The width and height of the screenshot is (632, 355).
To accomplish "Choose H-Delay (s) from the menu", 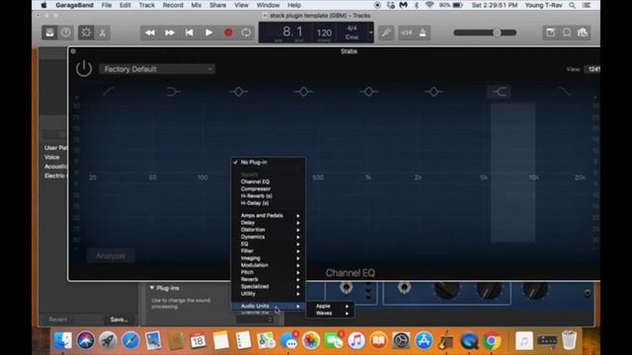I will click(x=268, y=203).
